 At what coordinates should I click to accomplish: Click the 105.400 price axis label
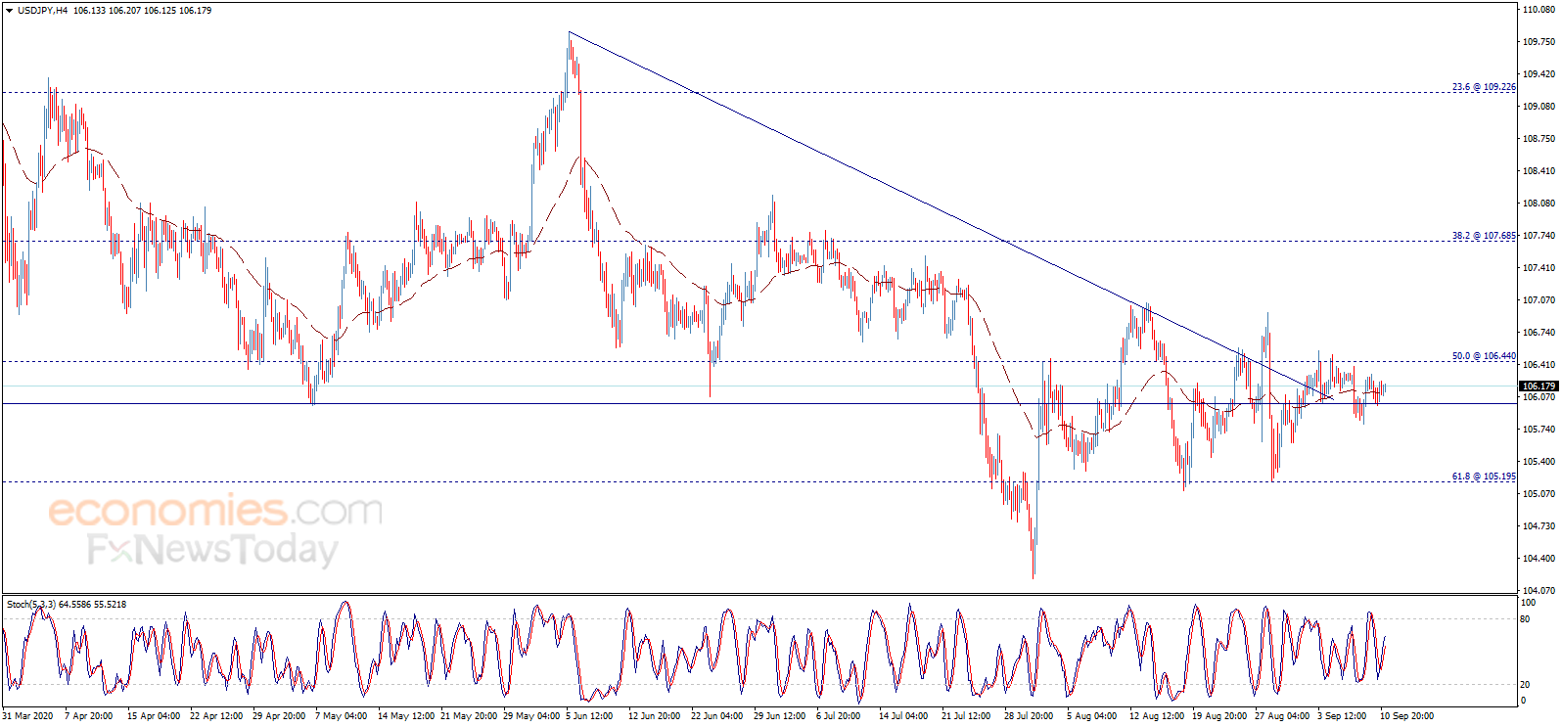click(1539, 462)
